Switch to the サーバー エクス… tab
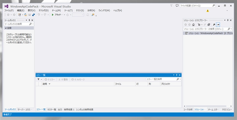 point(25,110)
